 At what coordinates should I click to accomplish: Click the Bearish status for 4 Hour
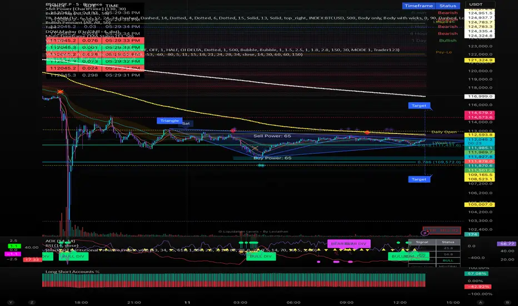click(447, 33)
